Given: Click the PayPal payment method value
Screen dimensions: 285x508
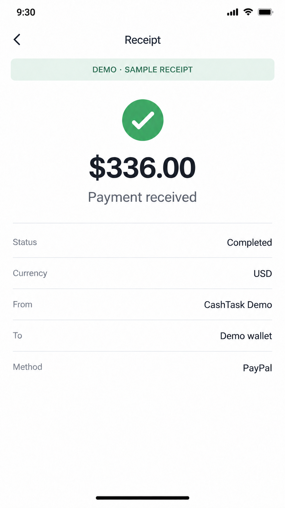Looking at the screenshot, I should (x=257, y=368).
